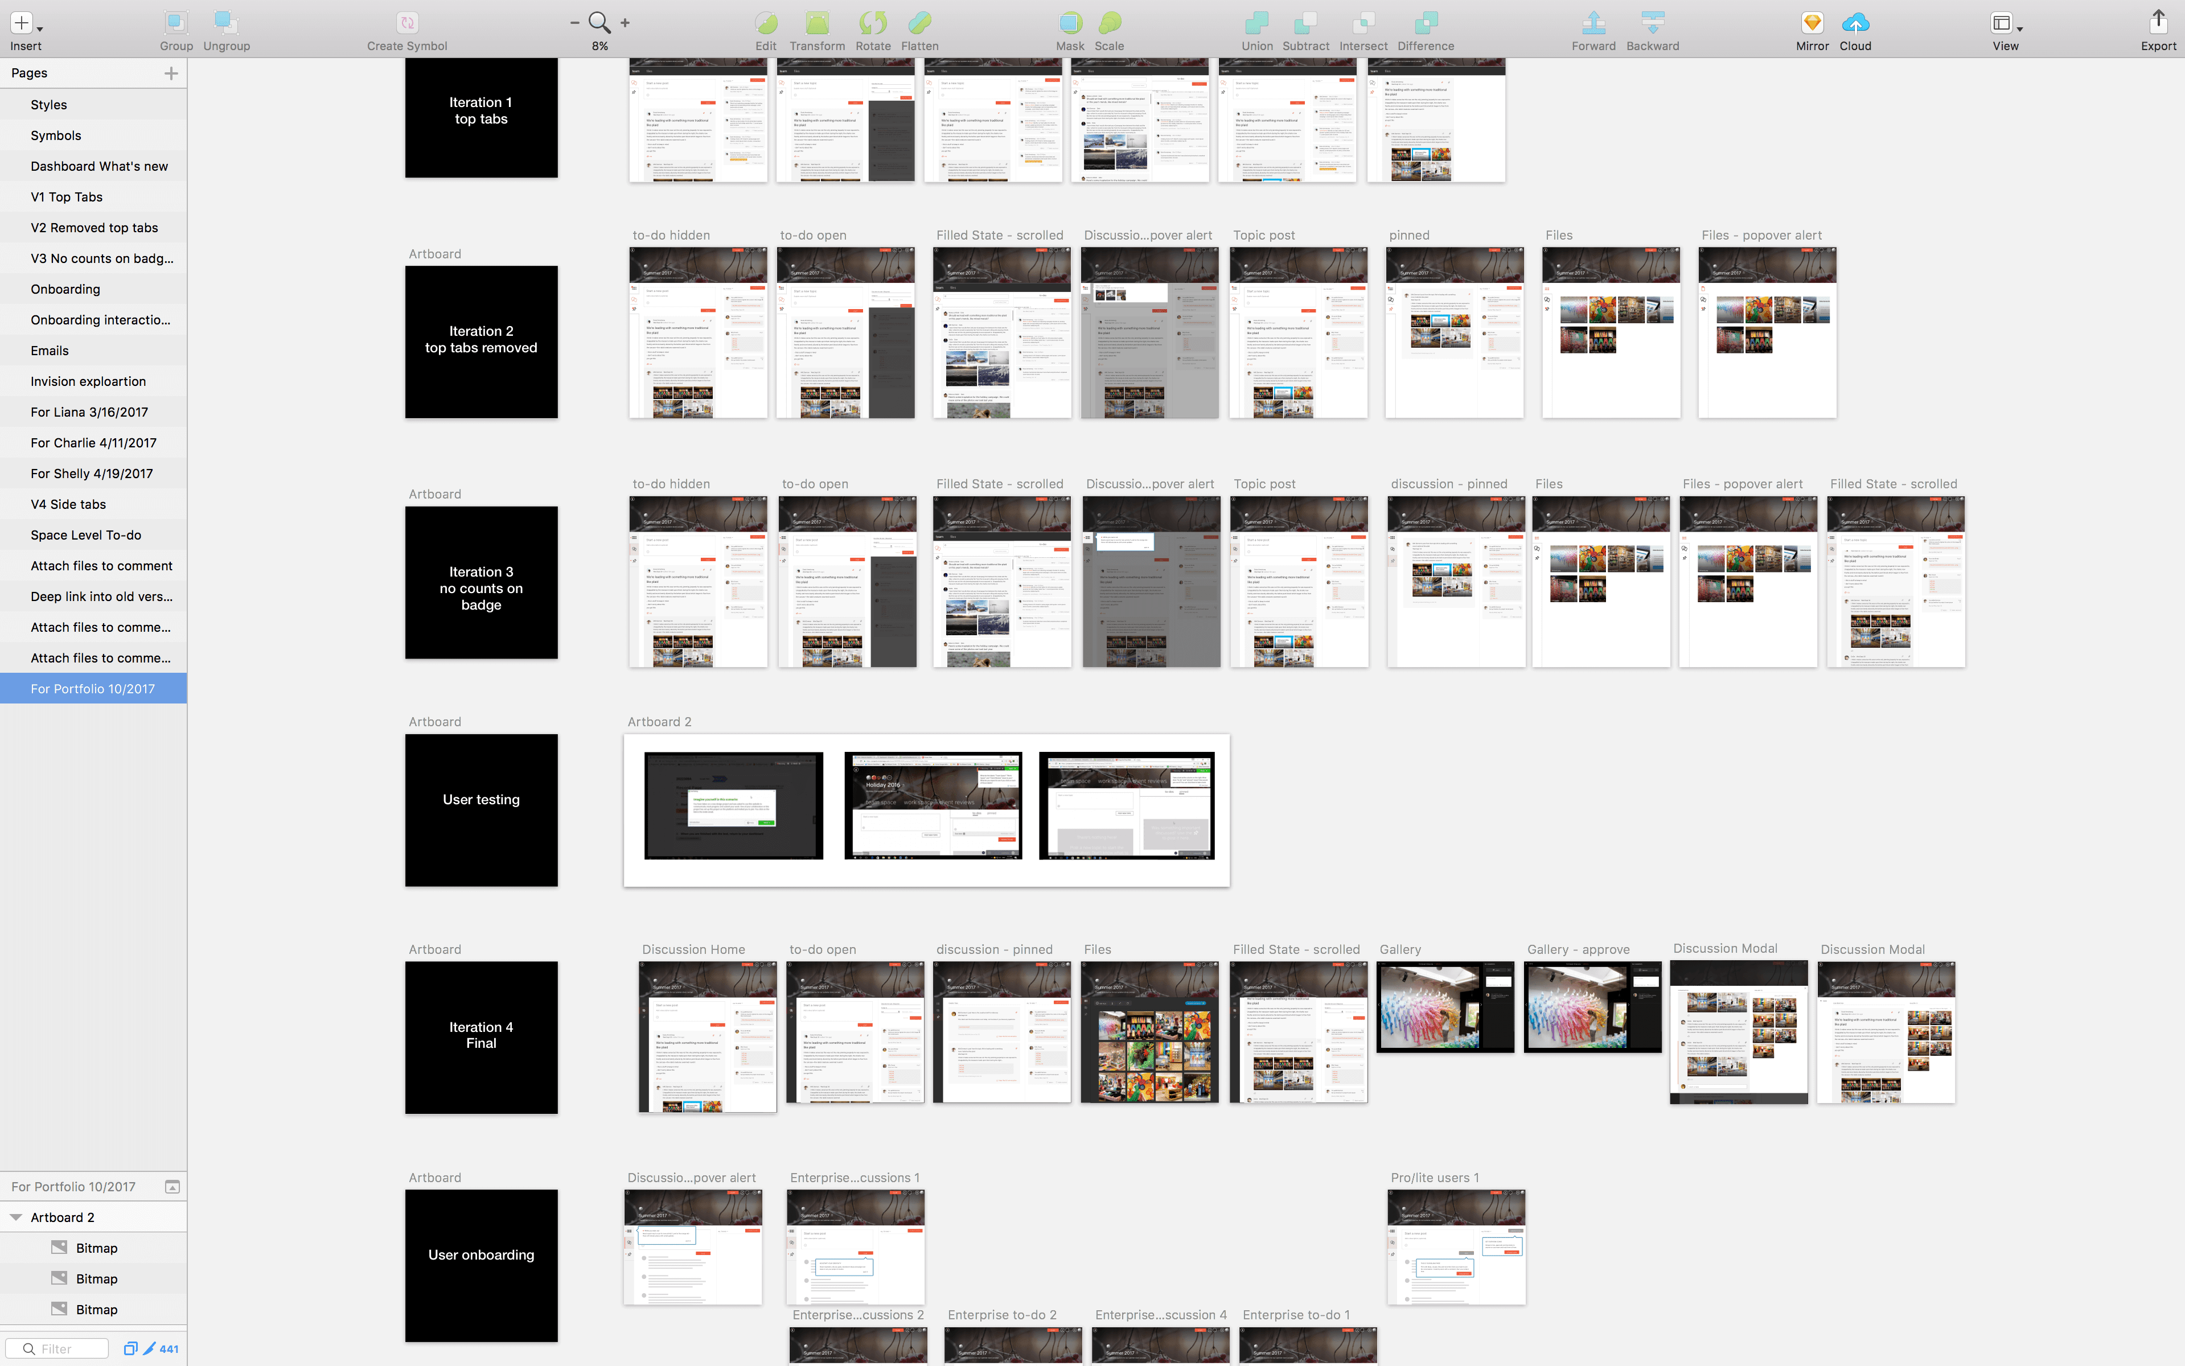Image resolution: width=2185 pixels, height=1366 pixels.
Task: Click the Export icon
Action: (2158, 23)
